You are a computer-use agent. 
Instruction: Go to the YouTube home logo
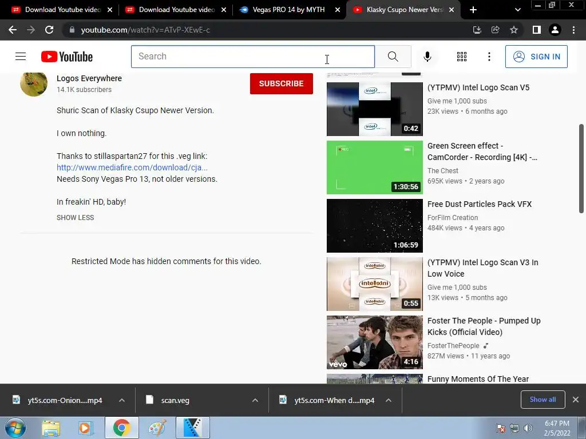click(67, 57)
